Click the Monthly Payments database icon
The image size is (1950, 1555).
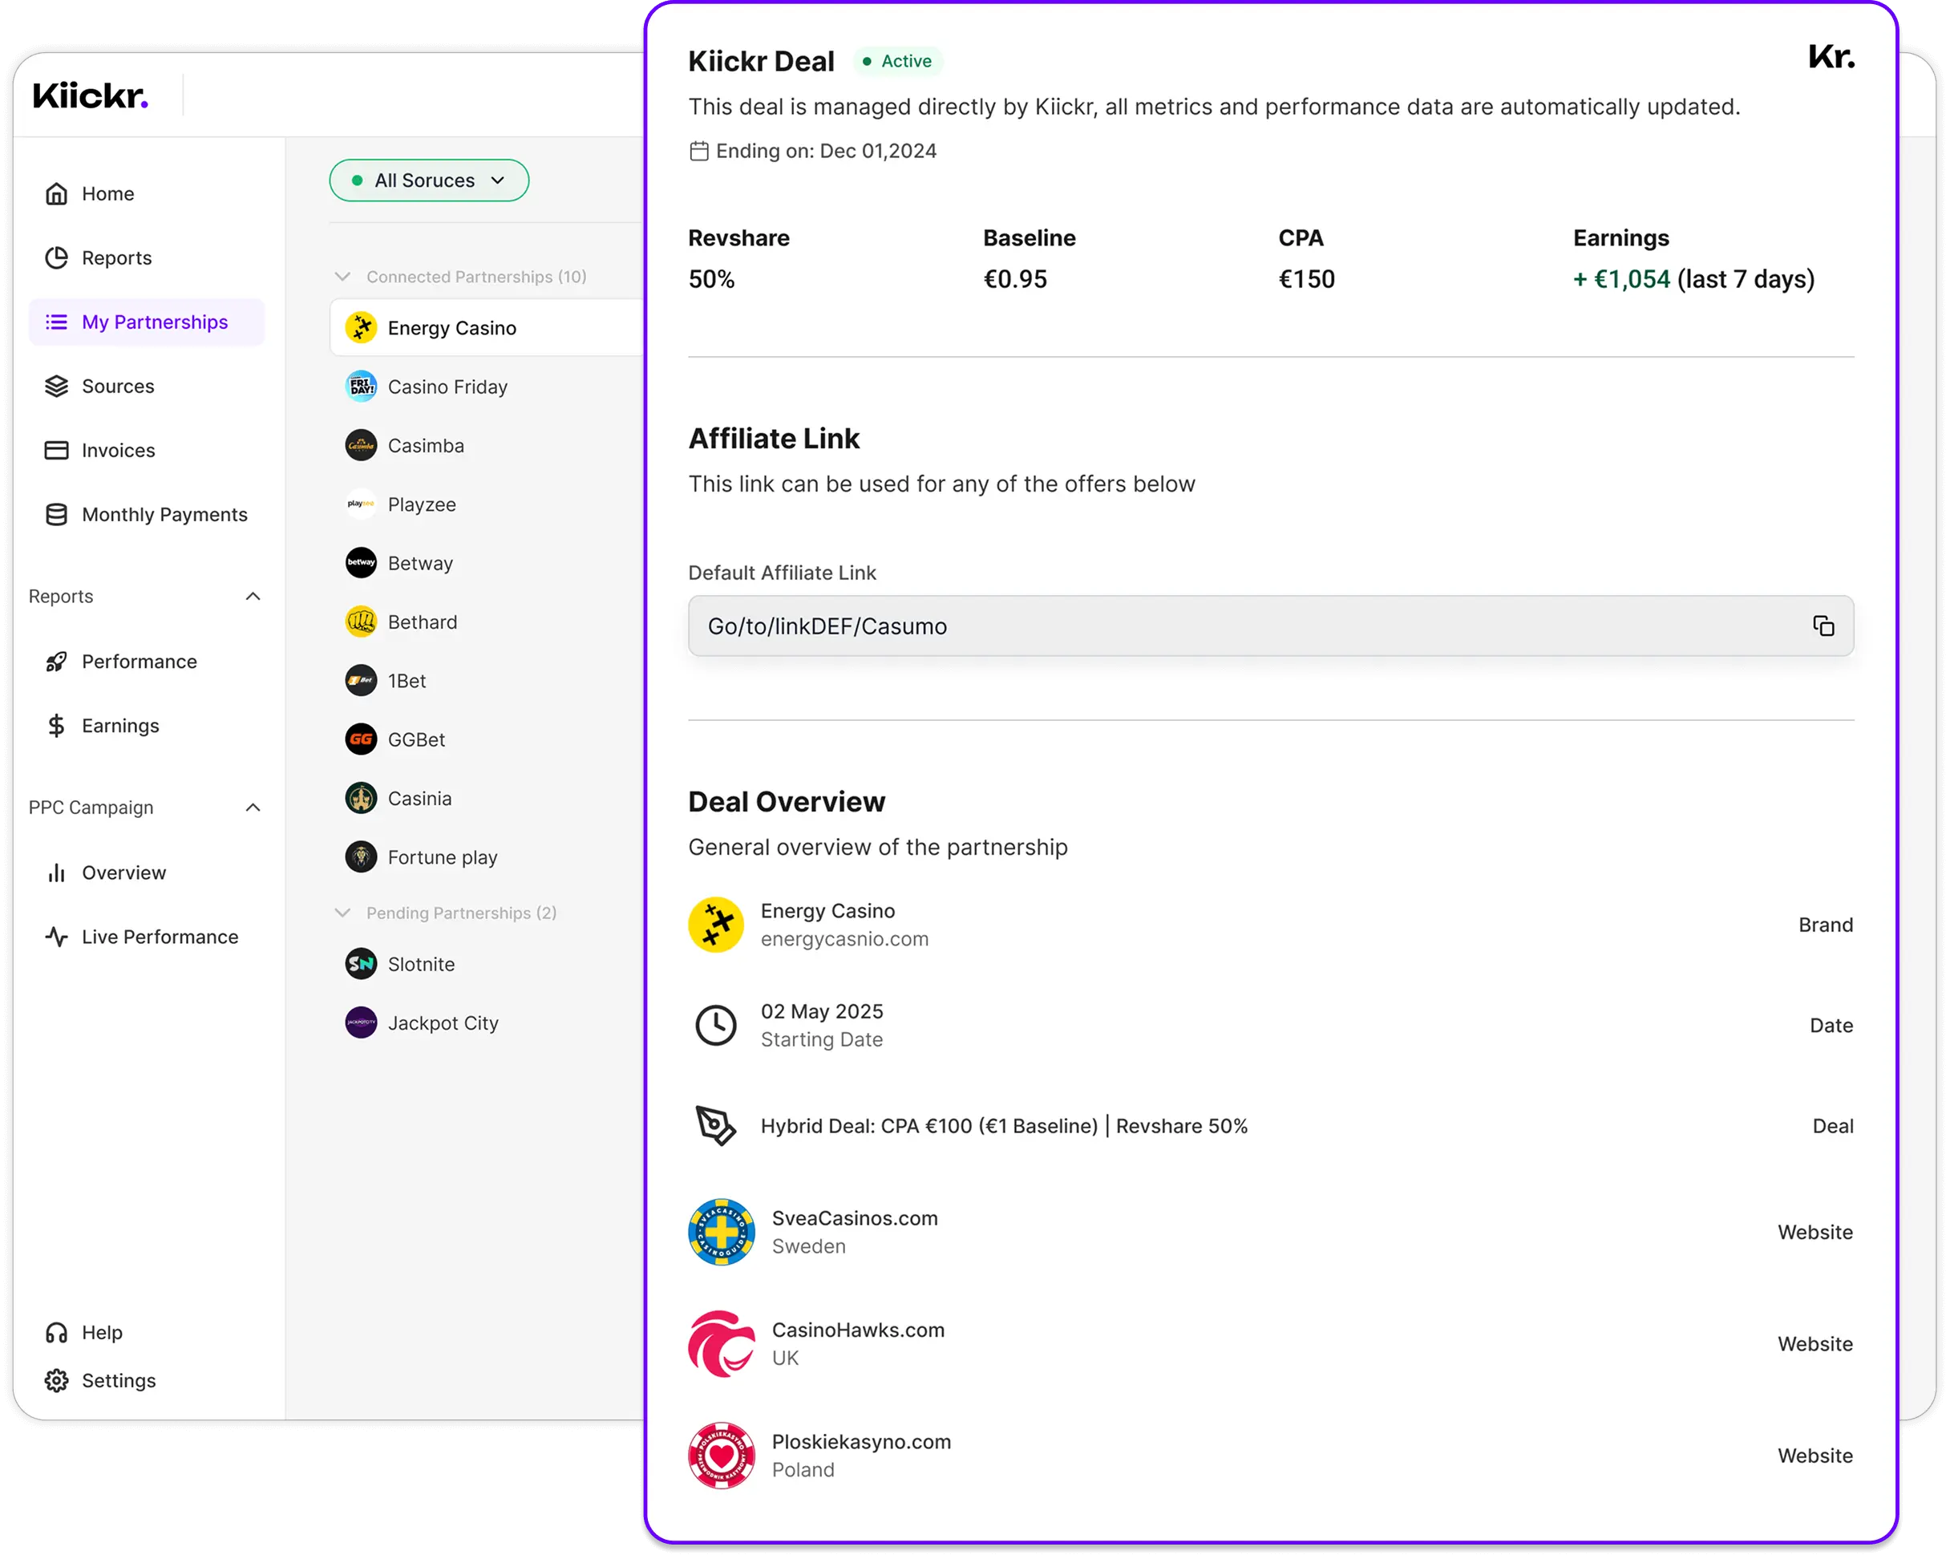click(56, 514)
